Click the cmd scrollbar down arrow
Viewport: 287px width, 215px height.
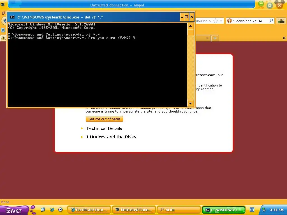(x=190, y=104)
